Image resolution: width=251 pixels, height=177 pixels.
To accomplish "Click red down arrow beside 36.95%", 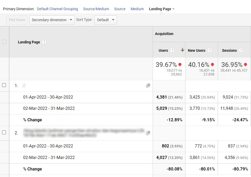I will click(245, 65).
